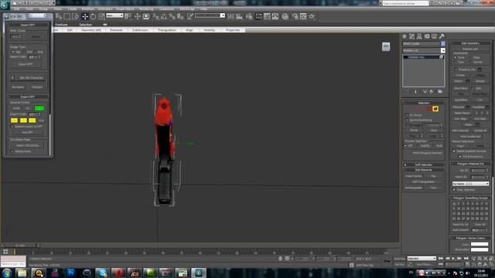
Task: Switch to the Freeform ribbon tab
Action: (62, 25)
